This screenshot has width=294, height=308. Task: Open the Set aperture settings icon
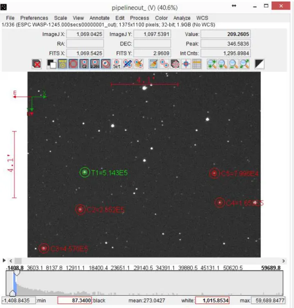(117, 64)
